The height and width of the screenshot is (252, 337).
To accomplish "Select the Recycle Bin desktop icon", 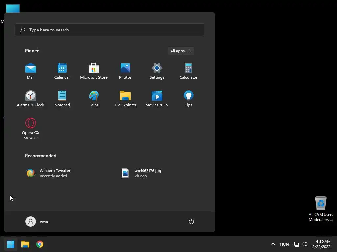I will [321, 209].
